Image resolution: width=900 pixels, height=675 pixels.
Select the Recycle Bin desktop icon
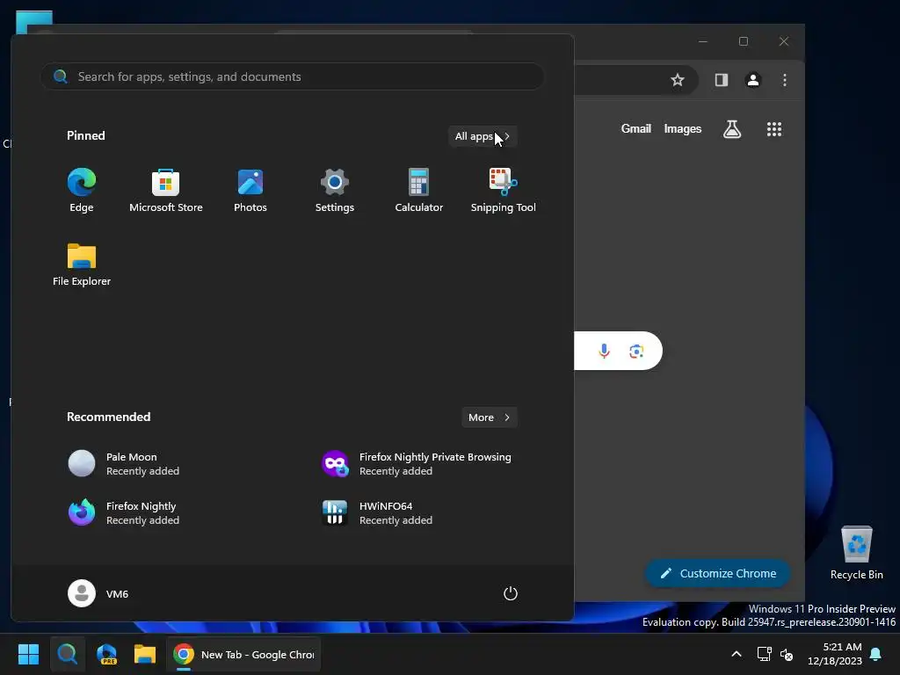click(856, 552)
